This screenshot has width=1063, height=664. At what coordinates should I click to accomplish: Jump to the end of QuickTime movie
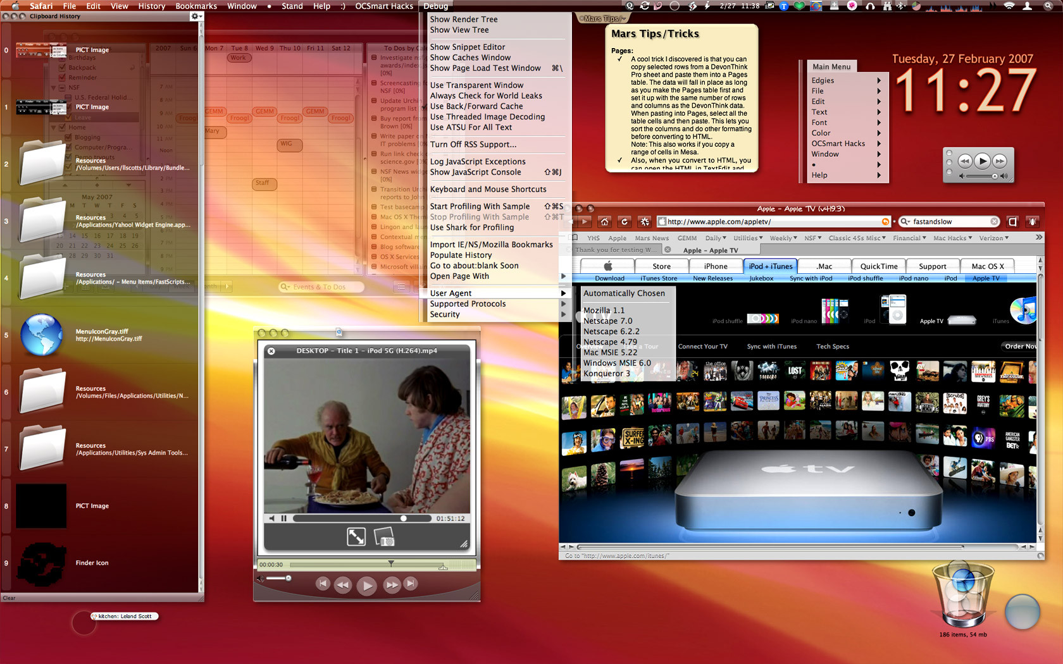[x=411, y=584]
